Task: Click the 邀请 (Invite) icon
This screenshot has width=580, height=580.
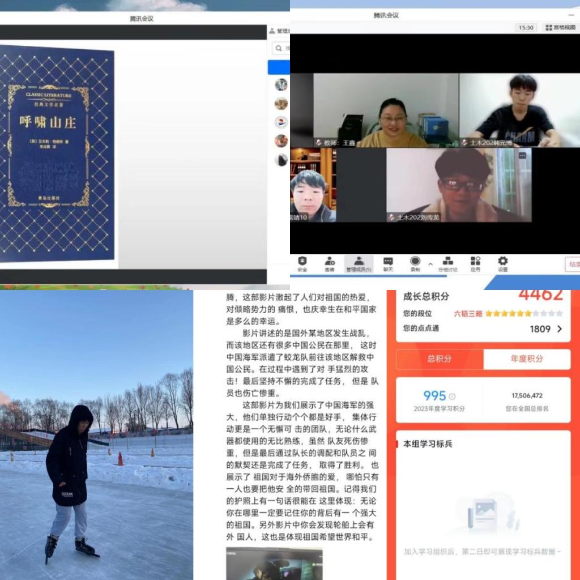Action: point(330,263)
